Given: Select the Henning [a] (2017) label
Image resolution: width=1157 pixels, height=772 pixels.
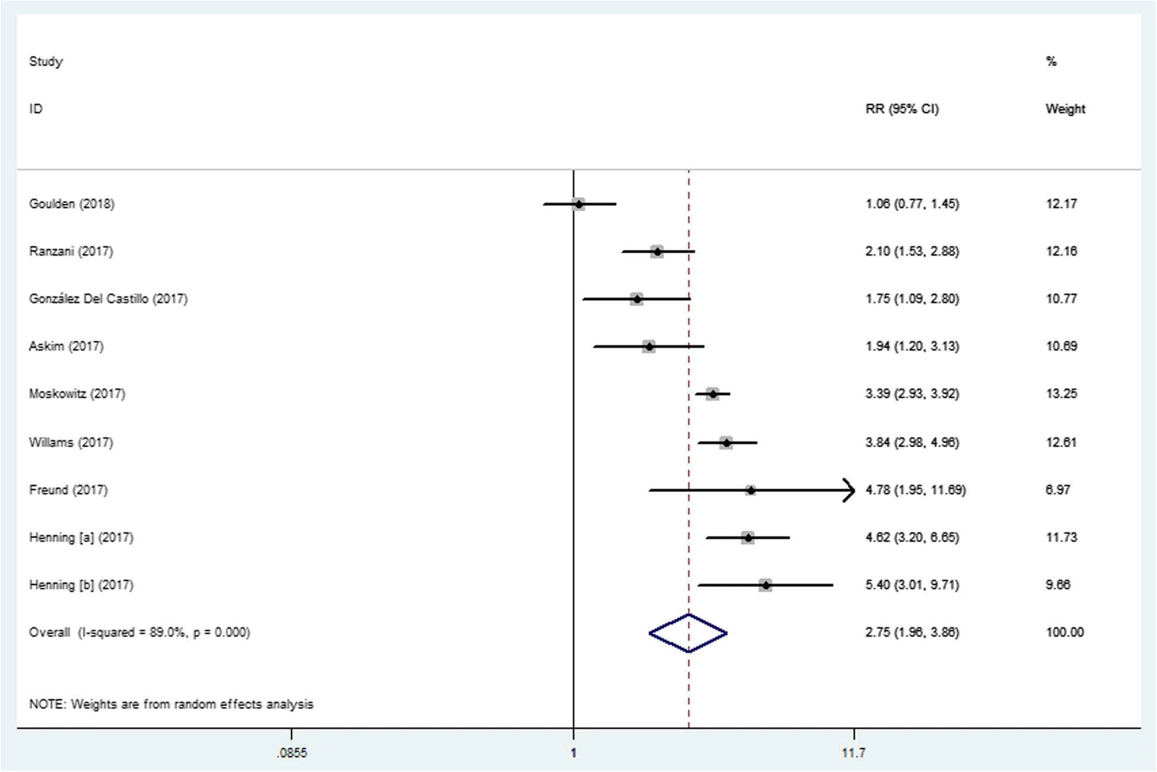Looking at the screenshot, I should click(x=81, y=538).
